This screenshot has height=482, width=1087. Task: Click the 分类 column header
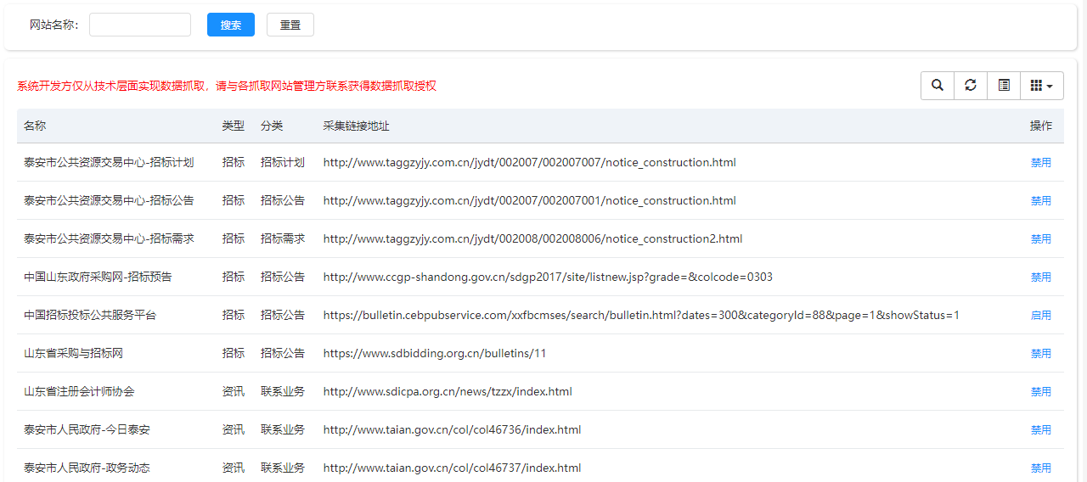(x=272, y=126)
